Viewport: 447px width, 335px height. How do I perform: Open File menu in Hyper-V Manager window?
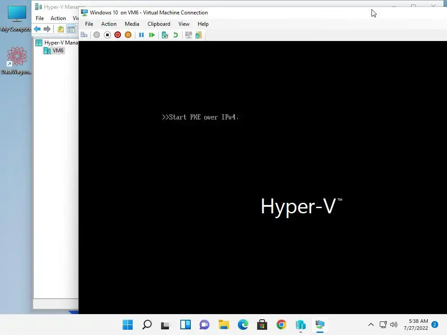tap(40, 18)
